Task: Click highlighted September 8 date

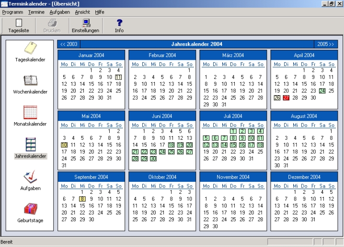Action: (82, 199)
